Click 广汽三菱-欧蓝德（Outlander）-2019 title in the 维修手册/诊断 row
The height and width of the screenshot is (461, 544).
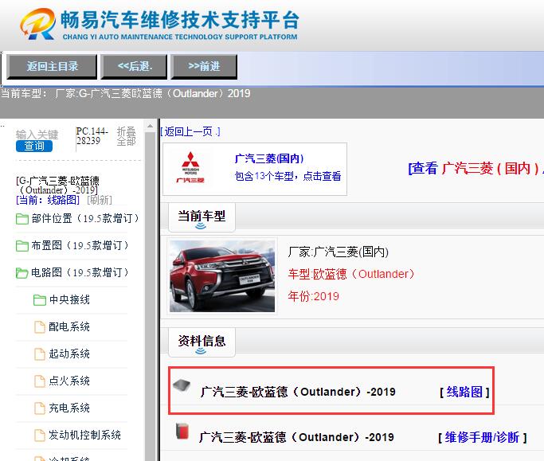coord(296,437)
